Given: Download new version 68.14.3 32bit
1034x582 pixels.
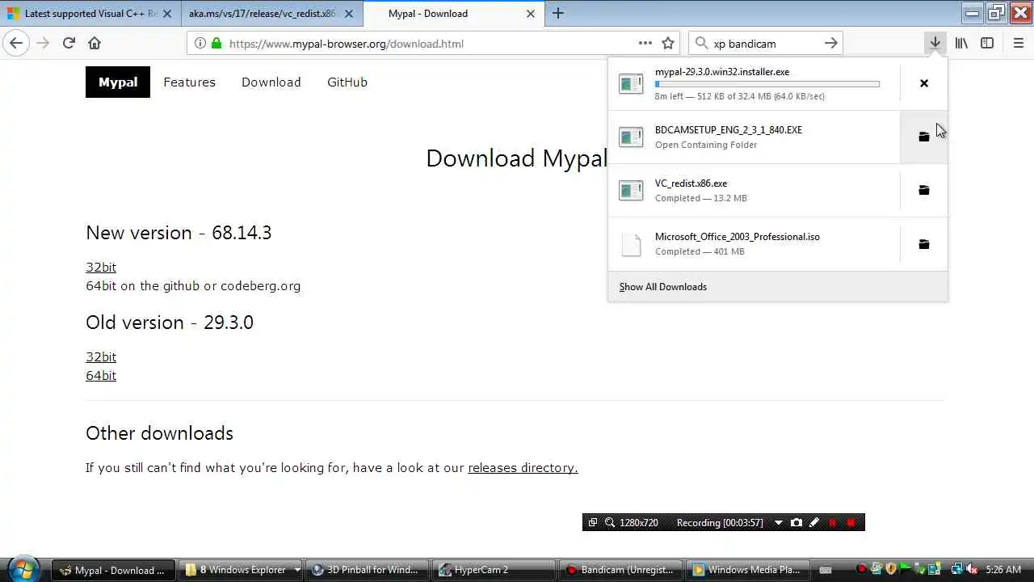Looking at the screenshot, I should 101,267.
